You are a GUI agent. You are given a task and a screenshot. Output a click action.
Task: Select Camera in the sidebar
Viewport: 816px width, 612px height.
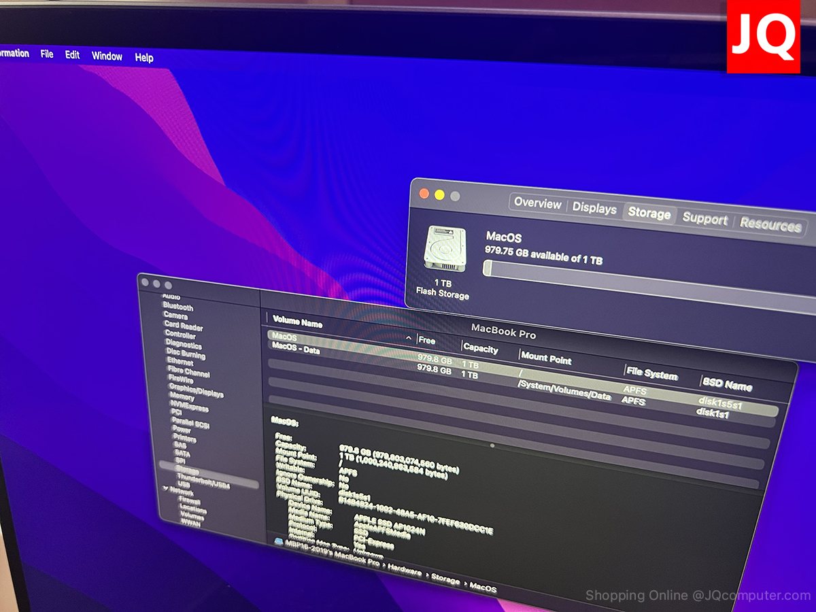pos(175,316)
